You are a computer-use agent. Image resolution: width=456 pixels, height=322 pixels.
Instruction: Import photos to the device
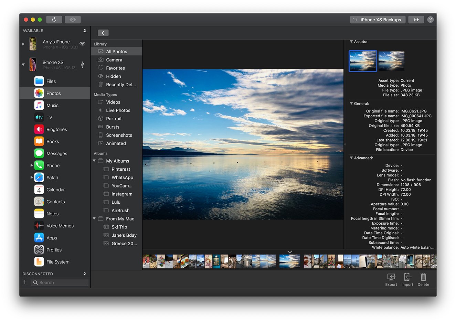[407, 279]
